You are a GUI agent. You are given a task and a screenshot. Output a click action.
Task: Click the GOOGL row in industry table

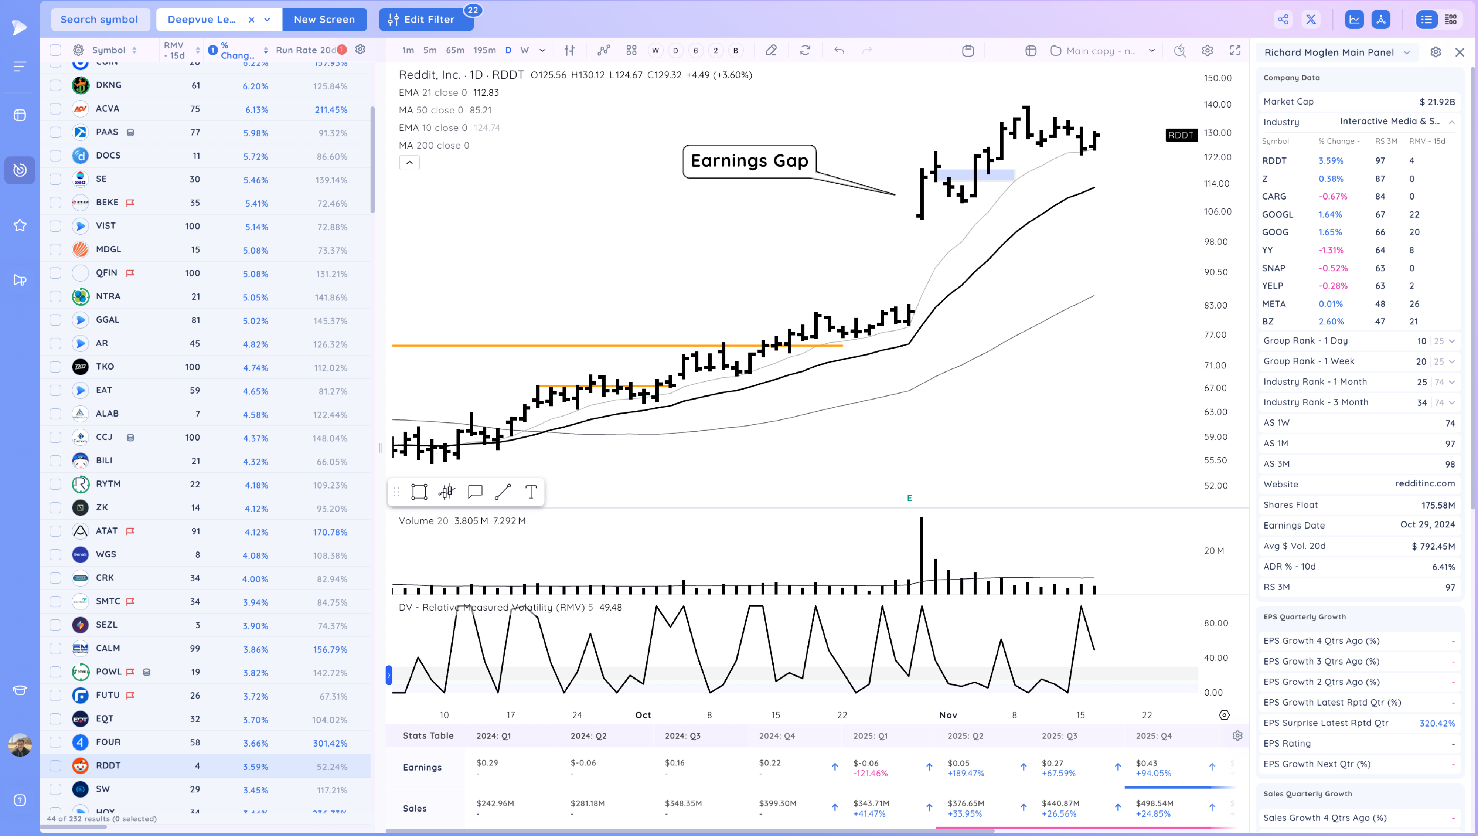click(1358, 214)
